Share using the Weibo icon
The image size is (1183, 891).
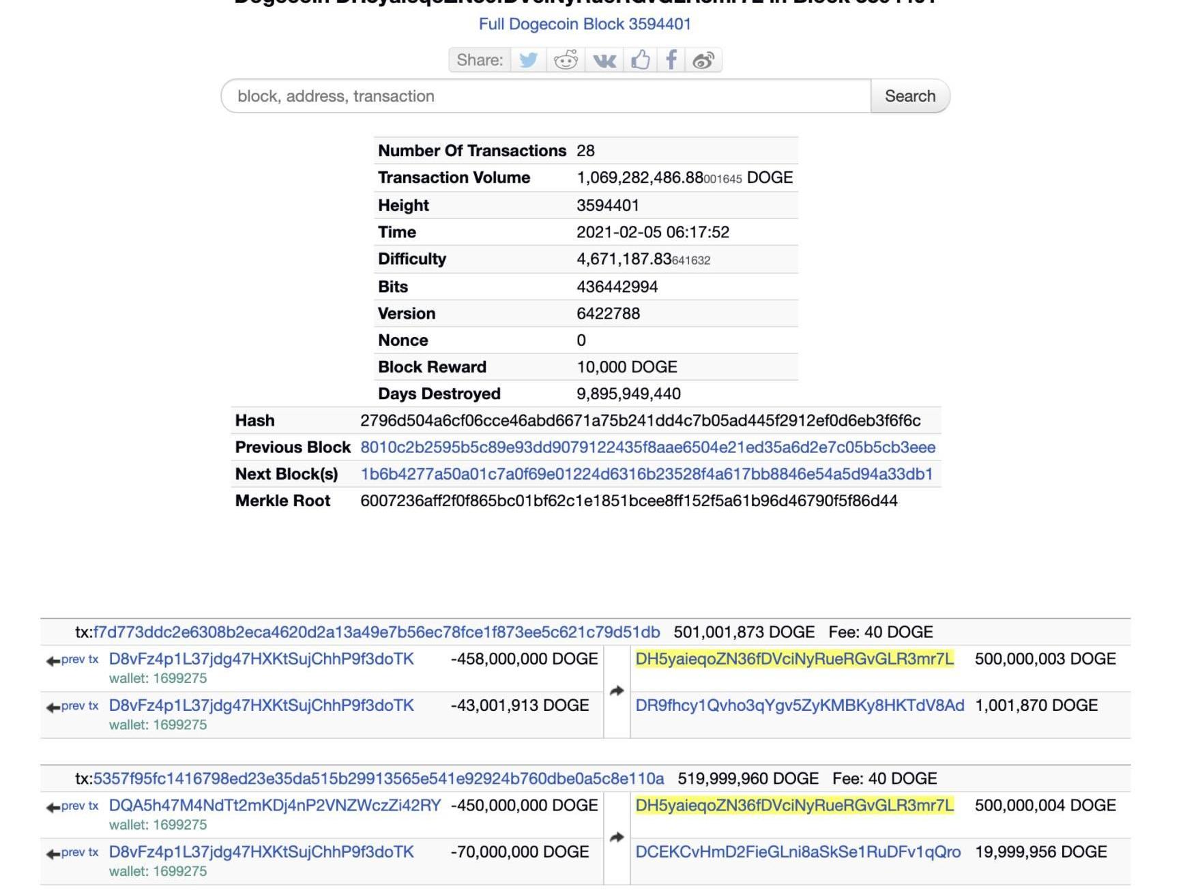point(703,60)
